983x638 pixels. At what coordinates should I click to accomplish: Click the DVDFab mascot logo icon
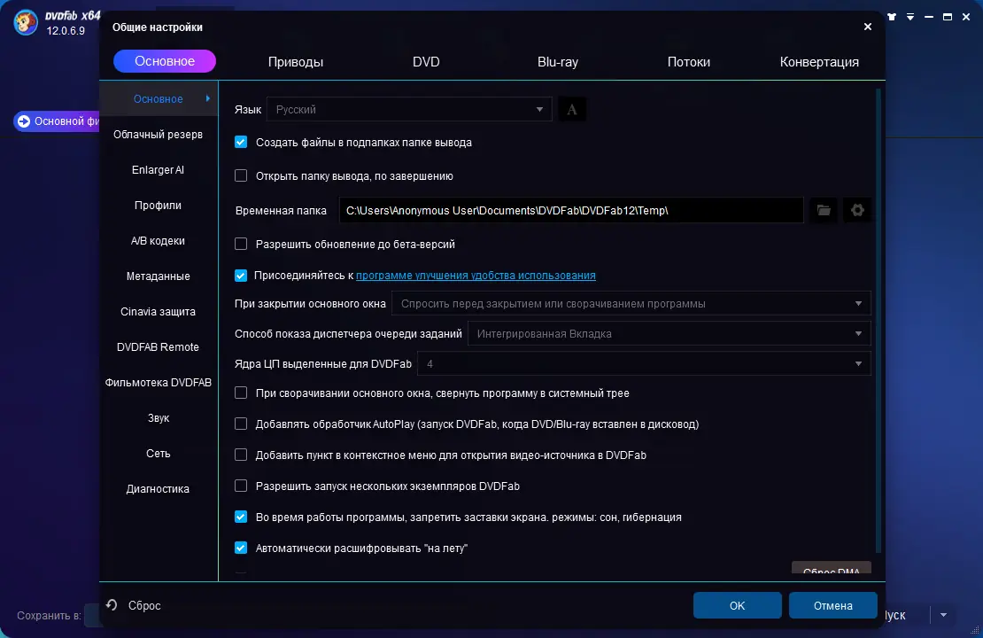[x=26, y=22]
